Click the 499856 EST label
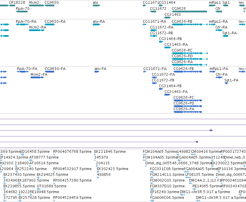The image size is (246, 202). (x=104, y=174)
